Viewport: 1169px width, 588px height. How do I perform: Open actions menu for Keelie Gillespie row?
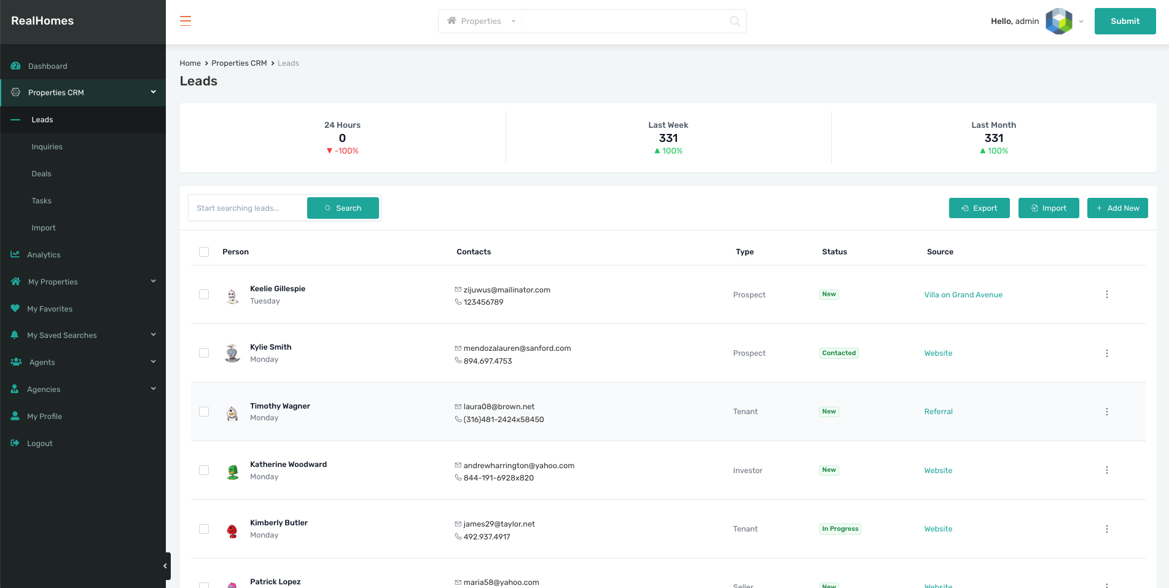[1106, 294]
